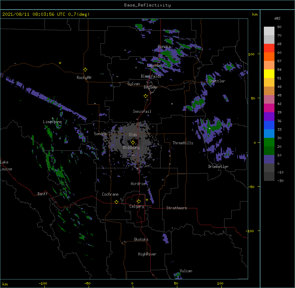Pick the yellow 54–51 dBZ legend swatch
The width and height of the screenshot is (295, 288).
click(269, 74)
